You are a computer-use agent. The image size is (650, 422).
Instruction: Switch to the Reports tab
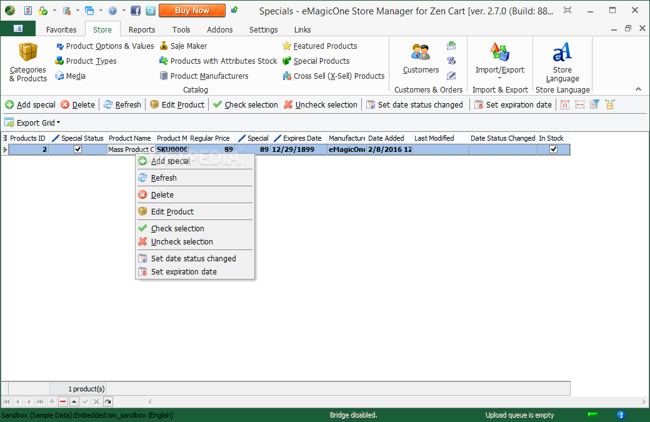tap(142, 30)
